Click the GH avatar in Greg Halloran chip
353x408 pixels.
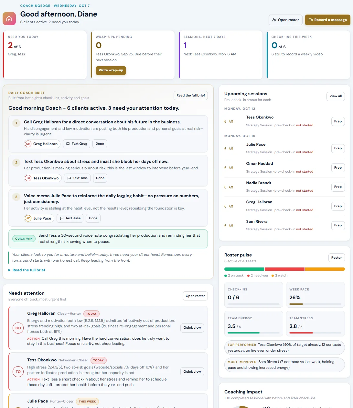[x=28, y=144]
